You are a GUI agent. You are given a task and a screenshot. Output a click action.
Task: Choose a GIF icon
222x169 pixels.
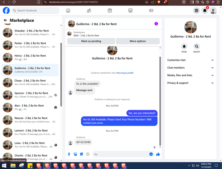tap(88, 154)
